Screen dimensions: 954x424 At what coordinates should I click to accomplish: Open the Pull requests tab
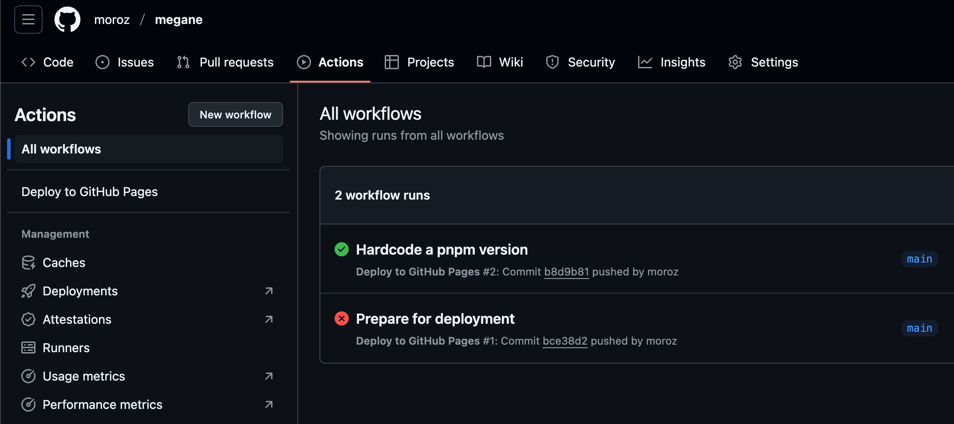[225, 62]
